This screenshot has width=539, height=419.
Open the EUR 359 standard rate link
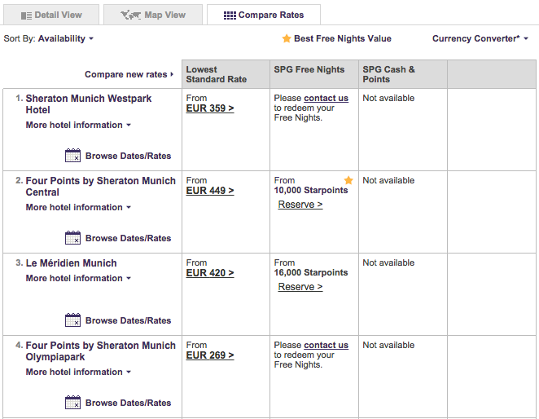(210, 108)
